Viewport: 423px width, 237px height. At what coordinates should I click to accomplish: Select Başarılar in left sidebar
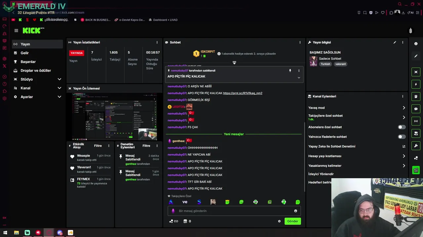pyautogui.click(x=37, y=62)
